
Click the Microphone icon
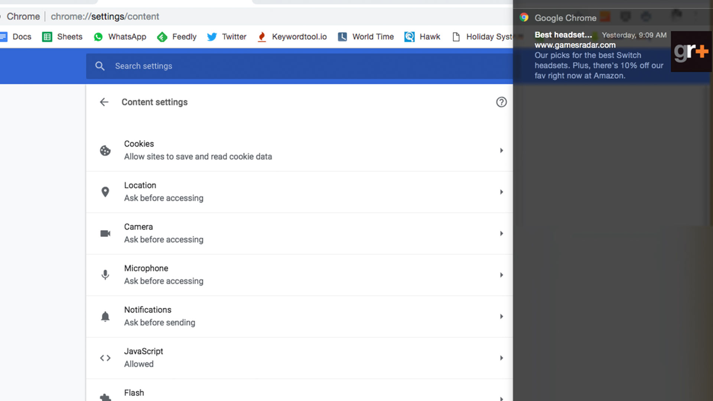pos(105,274)
